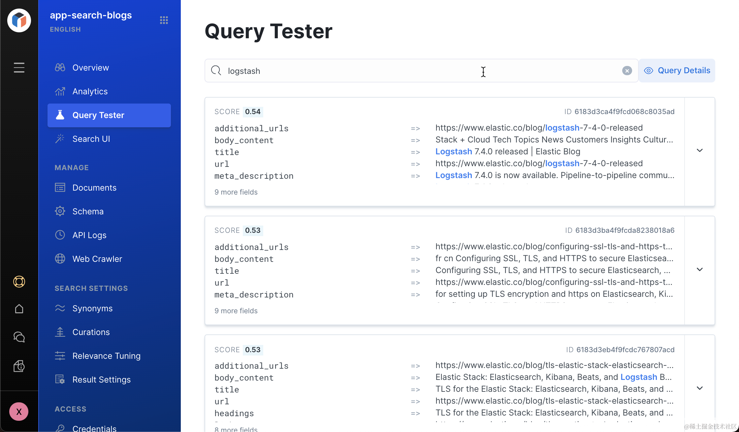This screenshot has height=432, width=739.
Task: Expand the second result scored 0.53
Action: pos(699,269)
